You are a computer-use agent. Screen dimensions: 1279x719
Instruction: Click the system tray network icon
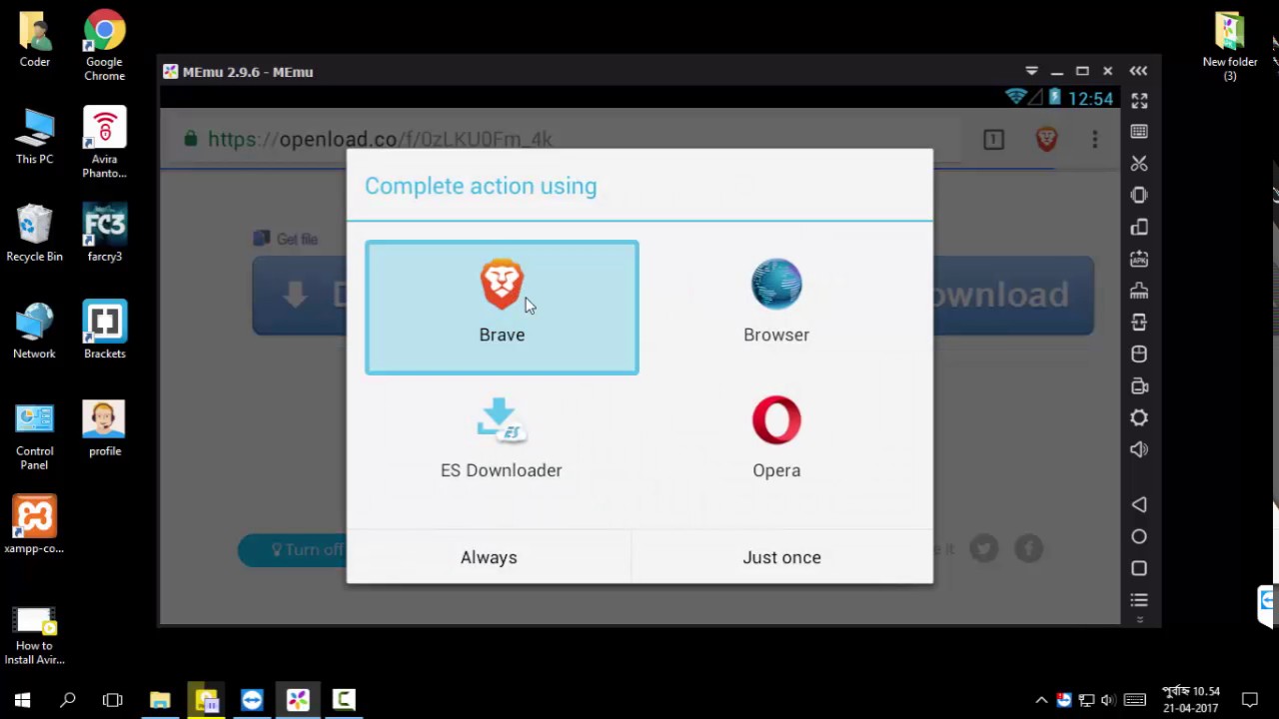coord(1086,700)
